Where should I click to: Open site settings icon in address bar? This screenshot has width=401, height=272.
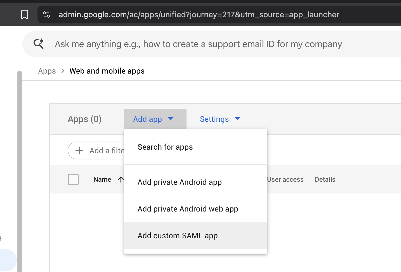(46, 14)
